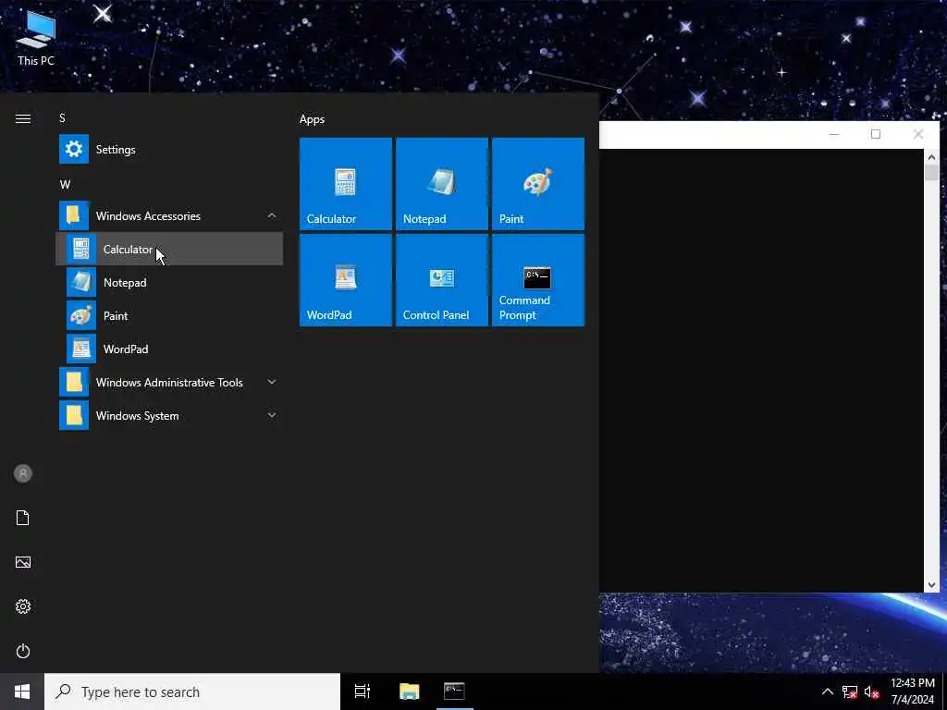
Task: Open File Explorer from the taskbar
Action: pos(409,692)
